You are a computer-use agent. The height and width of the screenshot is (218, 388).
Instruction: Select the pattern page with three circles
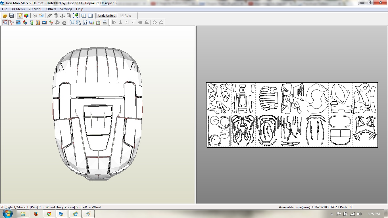[x=219, y=131]
